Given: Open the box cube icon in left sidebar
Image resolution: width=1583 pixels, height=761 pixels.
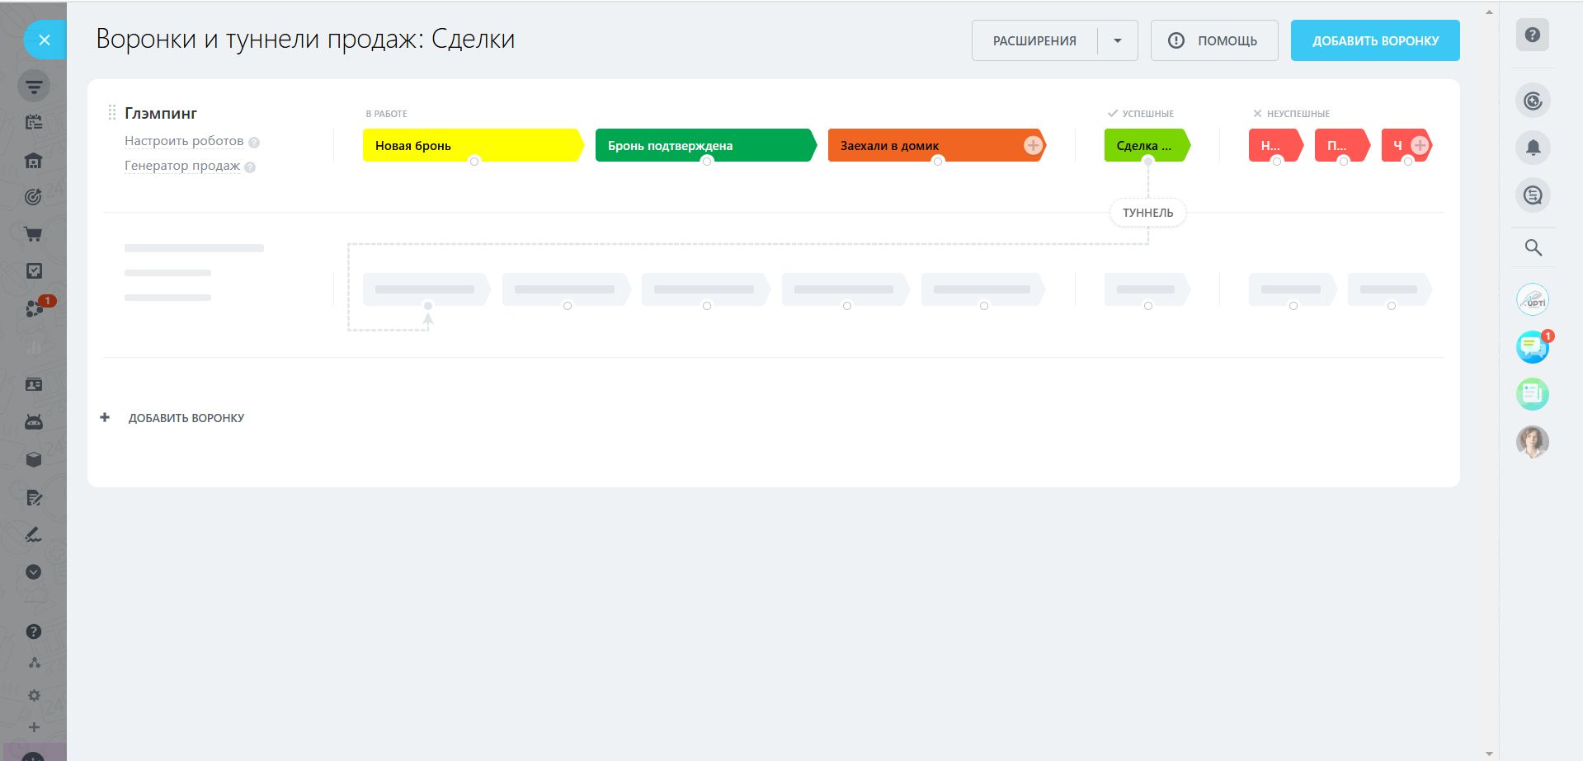Looking at the screenshot, I should pyautogui.click(x=34, y=459).
